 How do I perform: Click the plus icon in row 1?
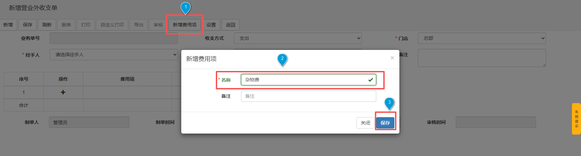tap(63, 92)
